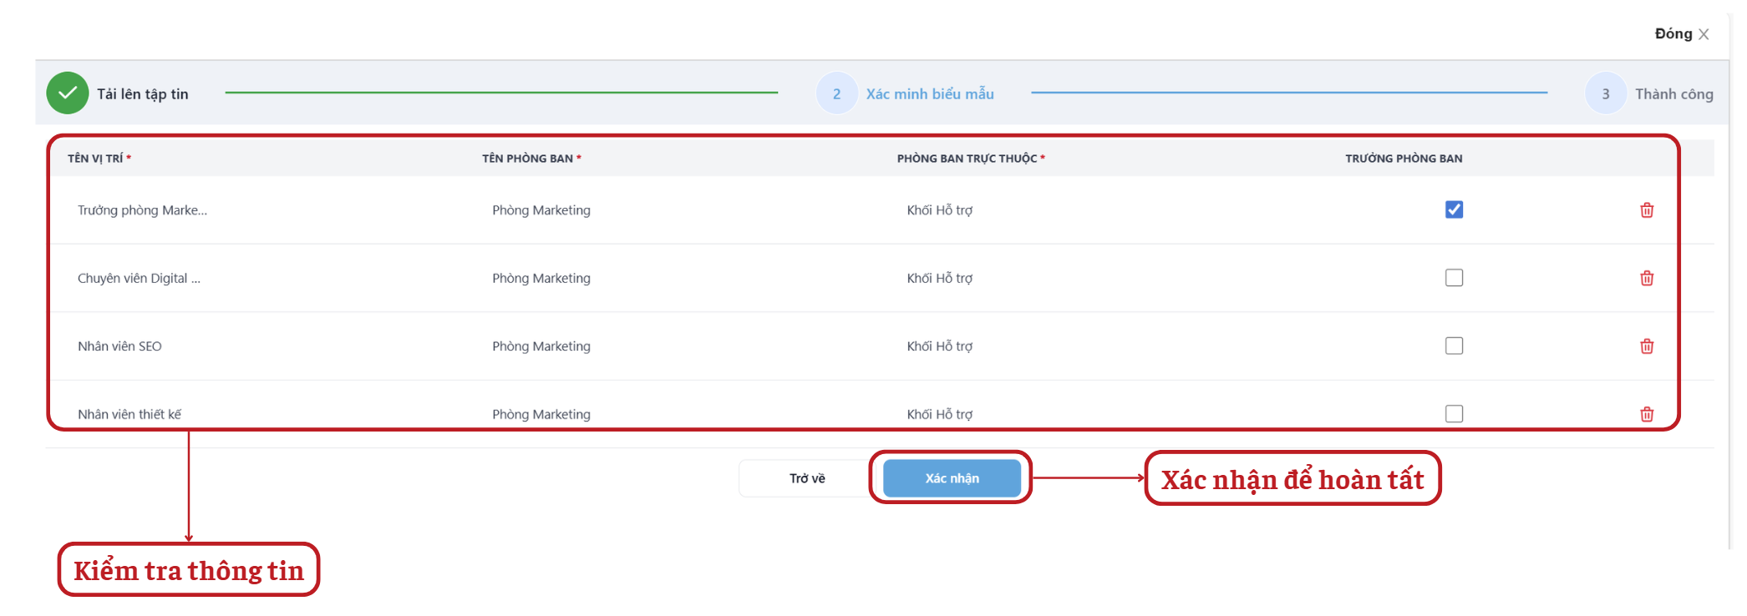
Task: Go back with Trở về button
Action: [x=806, y=478]
